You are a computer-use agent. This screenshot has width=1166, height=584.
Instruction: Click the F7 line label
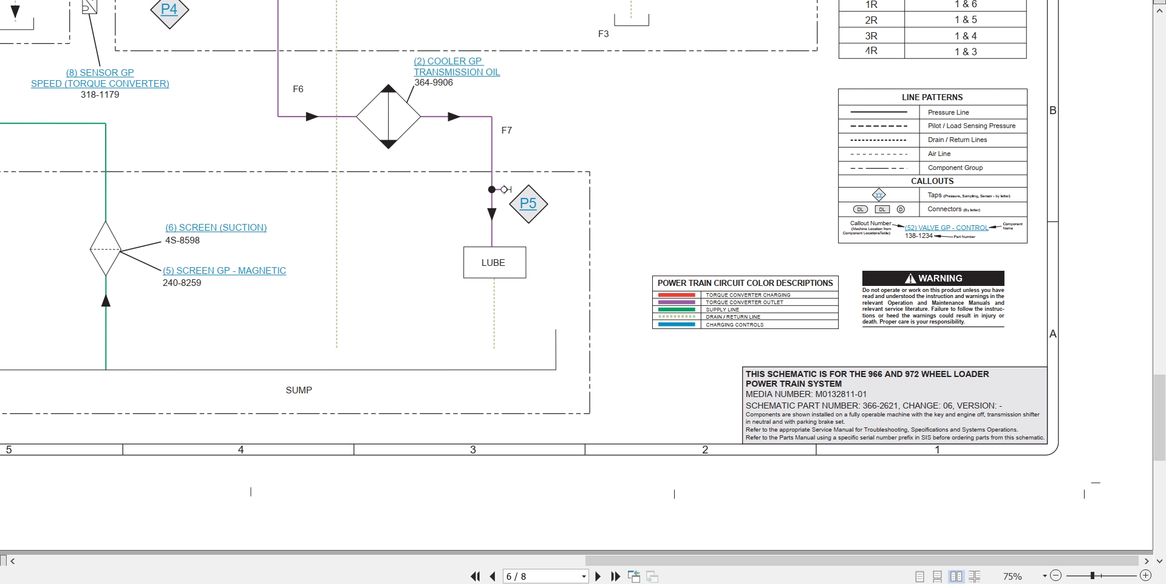pos(506,131)
